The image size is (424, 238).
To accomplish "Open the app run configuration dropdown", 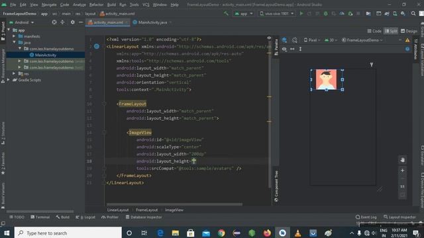I will 243,13.
